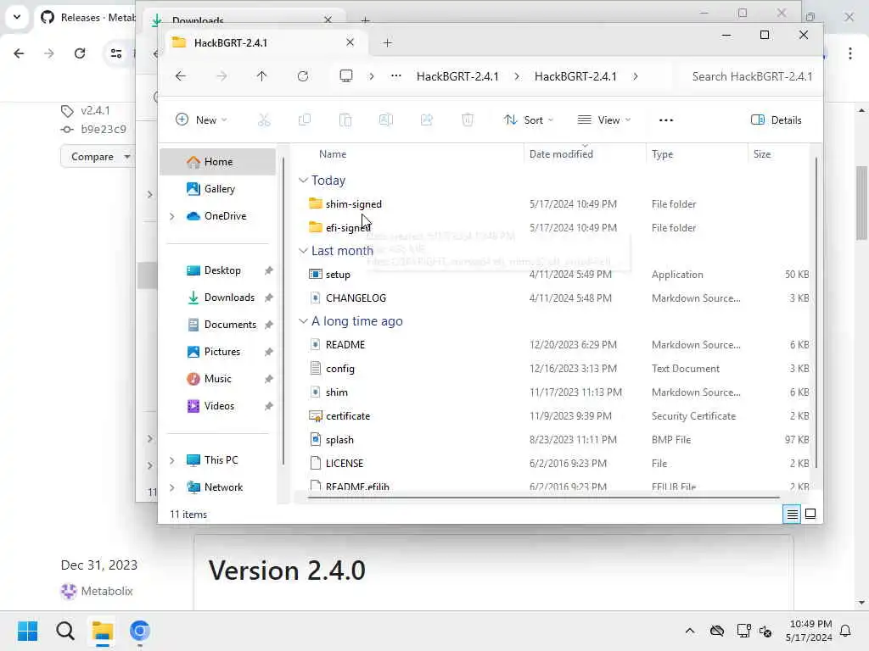Go back in File Explorer navigation
The width and height of the screenshot is (869, 651).
[181, 76]
